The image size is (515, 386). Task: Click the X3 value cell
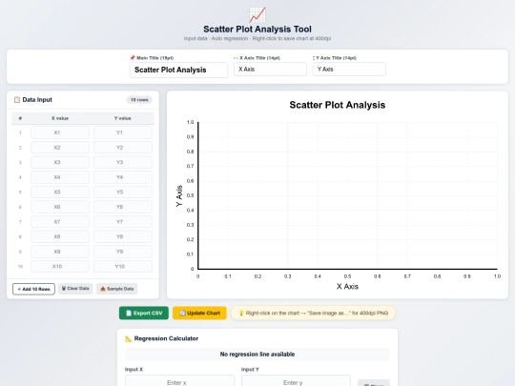coord(60,162)
